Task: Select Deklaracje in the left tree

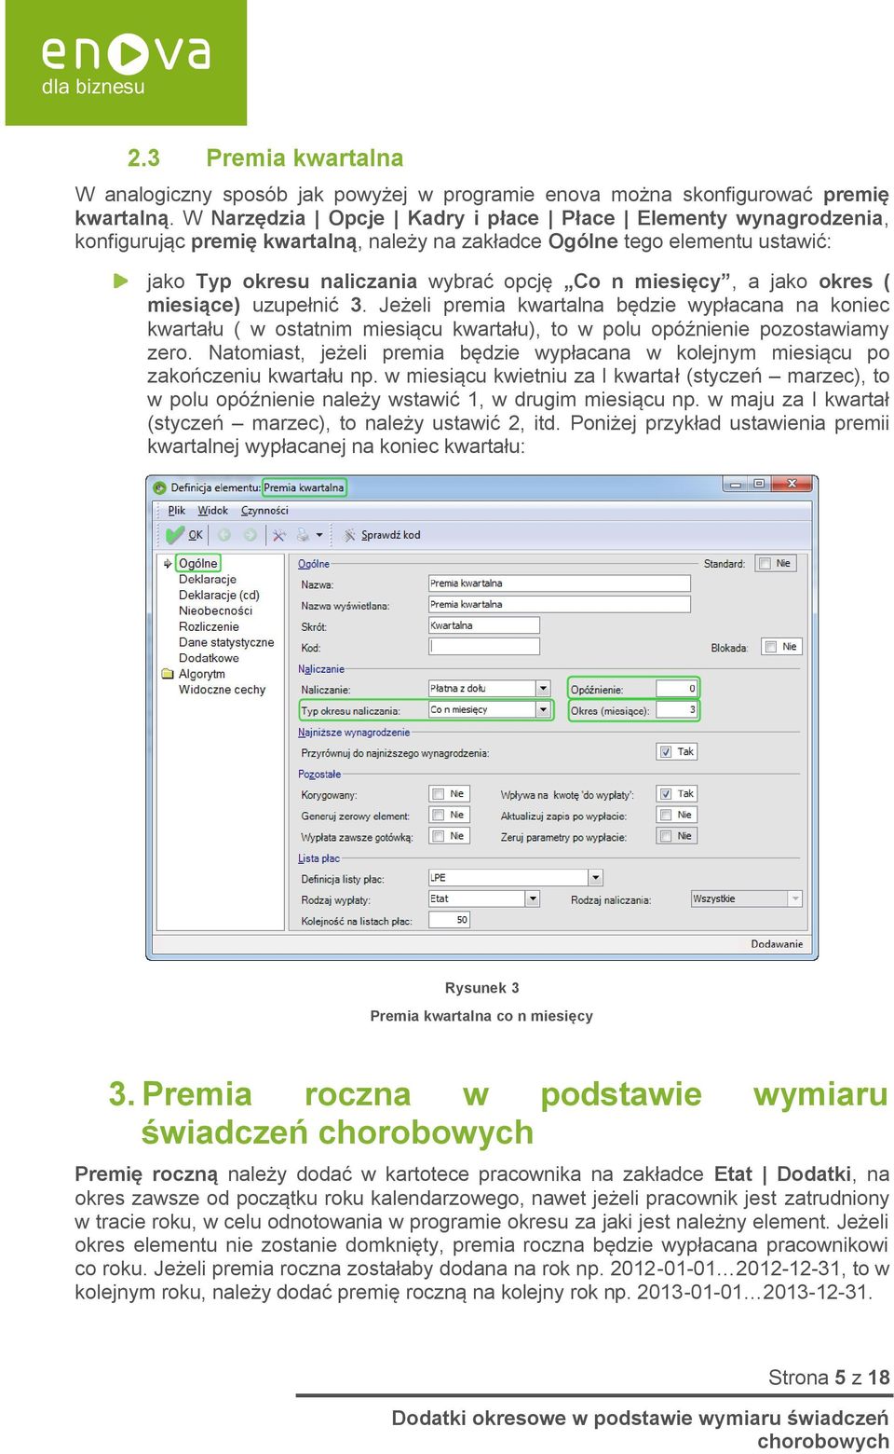Action: [208, 580]
